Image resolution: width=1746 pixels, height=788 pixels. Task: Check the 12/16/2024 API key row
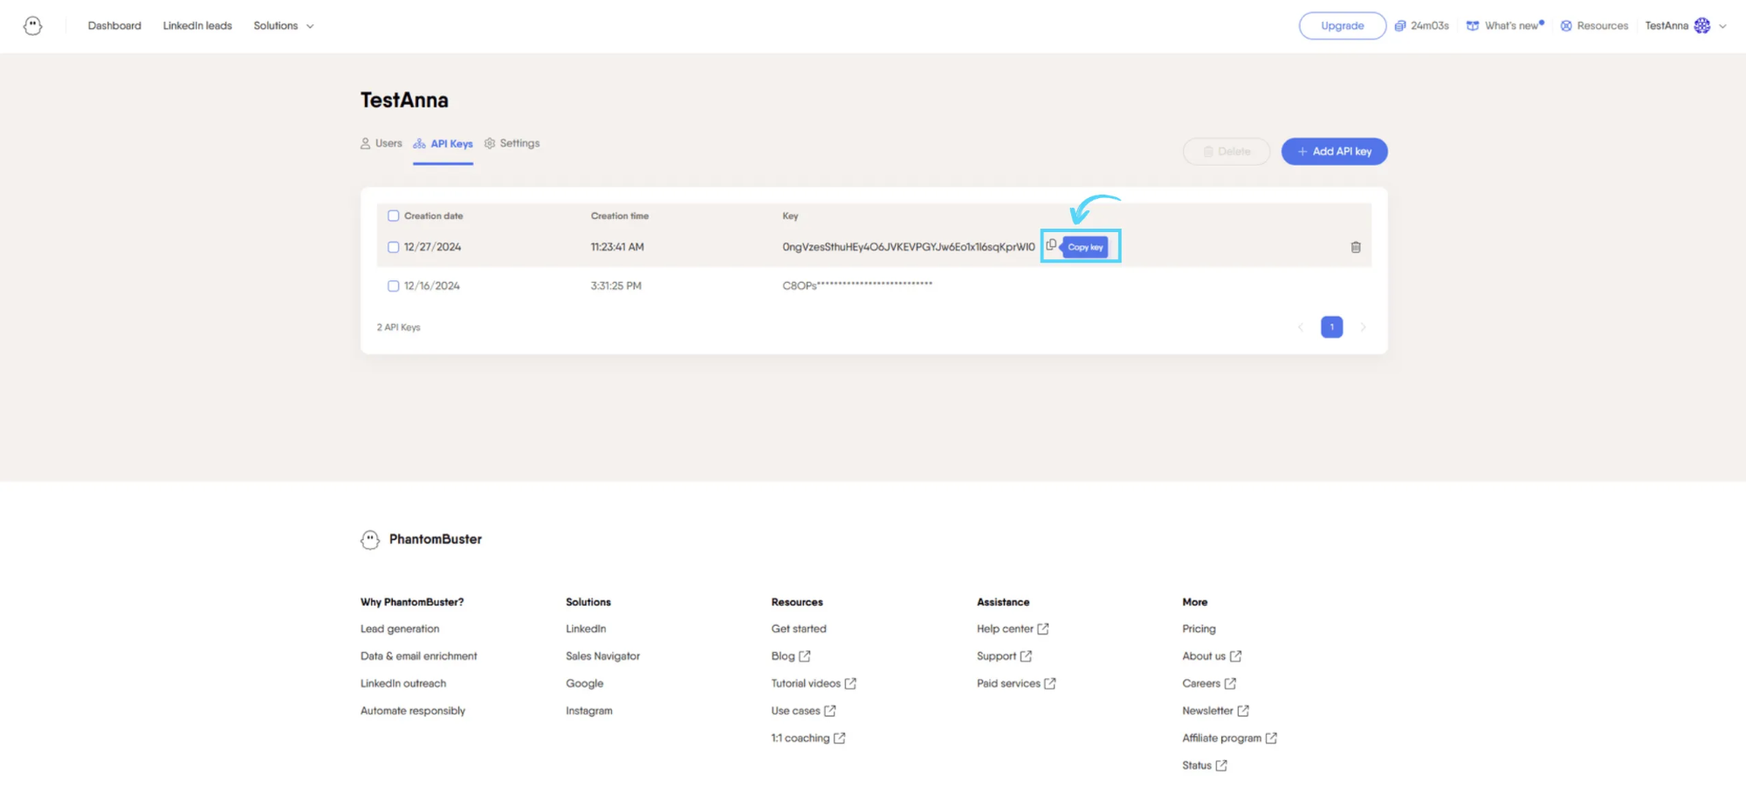[x=394, y=286]
